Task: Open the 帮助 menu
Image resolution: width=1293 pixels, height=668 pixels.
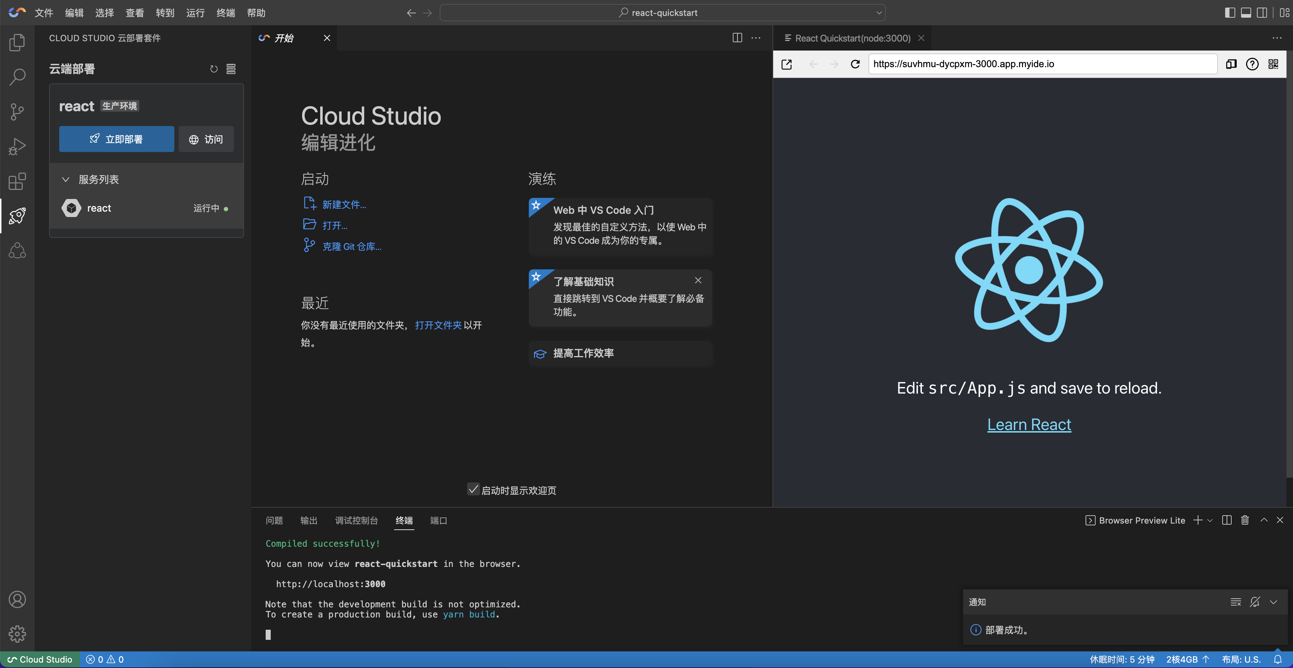Action: pos(256,13)
